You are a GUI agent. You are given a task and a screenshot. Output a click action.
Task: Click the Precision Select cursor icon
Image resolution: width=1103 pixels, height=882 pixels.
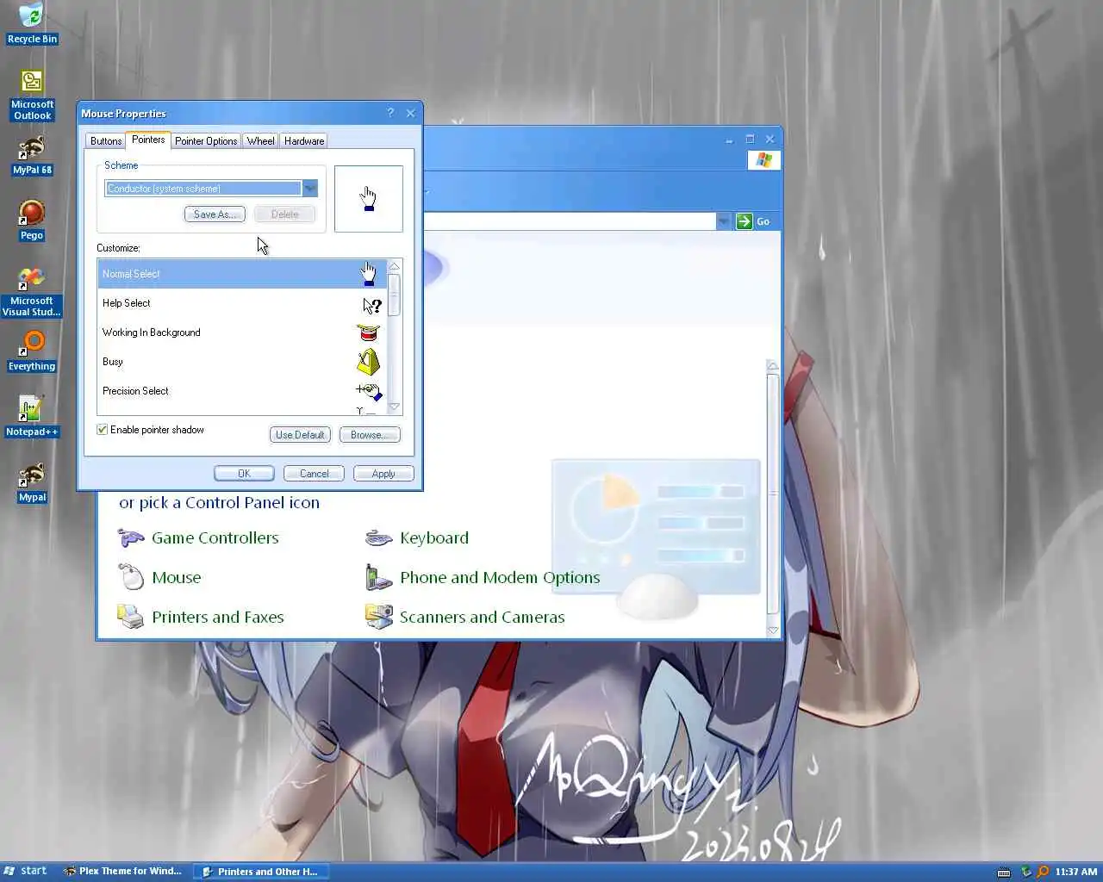pos(369,392)
